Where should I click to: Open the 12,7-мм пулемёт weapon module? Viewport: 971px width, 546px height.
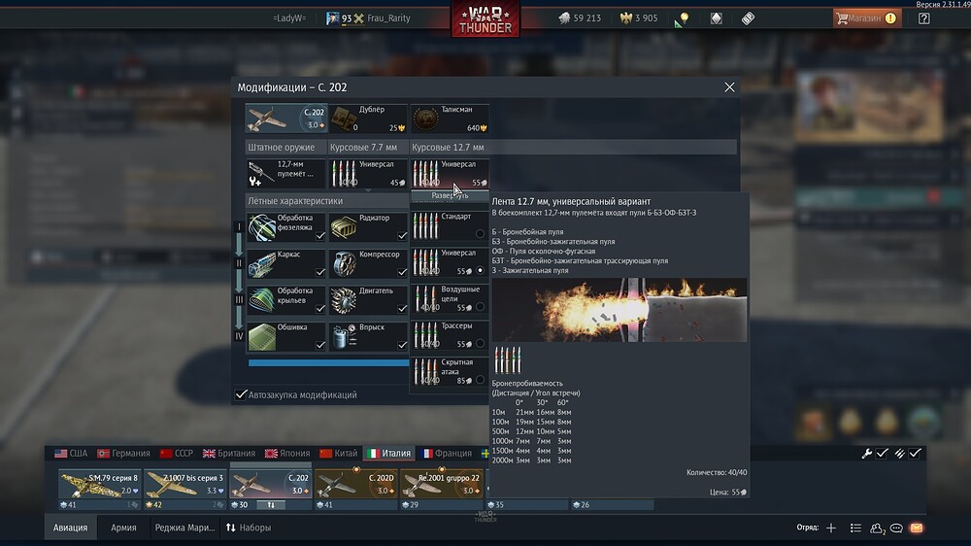286,174
